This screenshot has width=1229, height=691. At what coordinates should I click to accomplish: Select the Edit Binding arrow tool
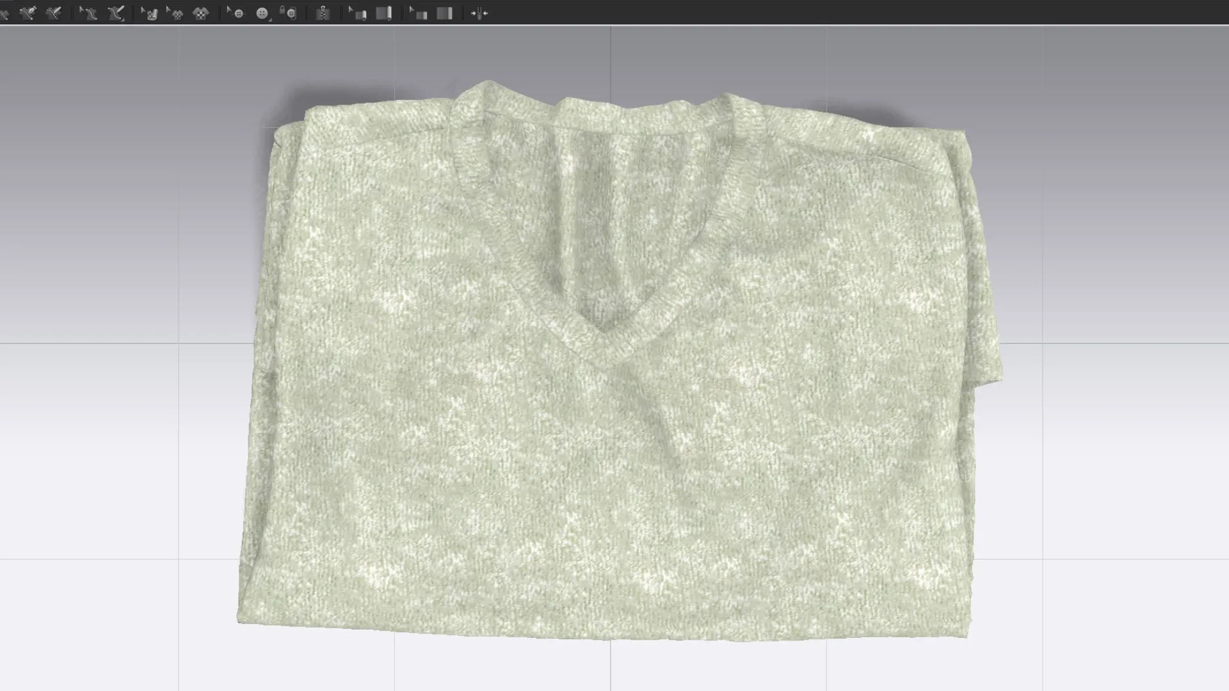(419, 13)
